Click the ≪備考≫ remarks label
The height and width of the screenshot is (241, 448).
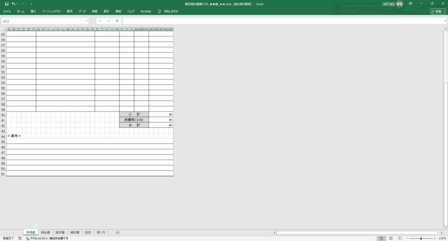[x=14, y=136]
